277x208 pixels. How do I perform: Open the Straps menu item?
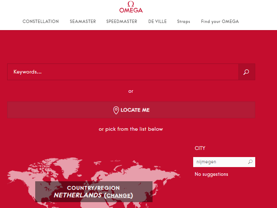click(x=184, y=21)
